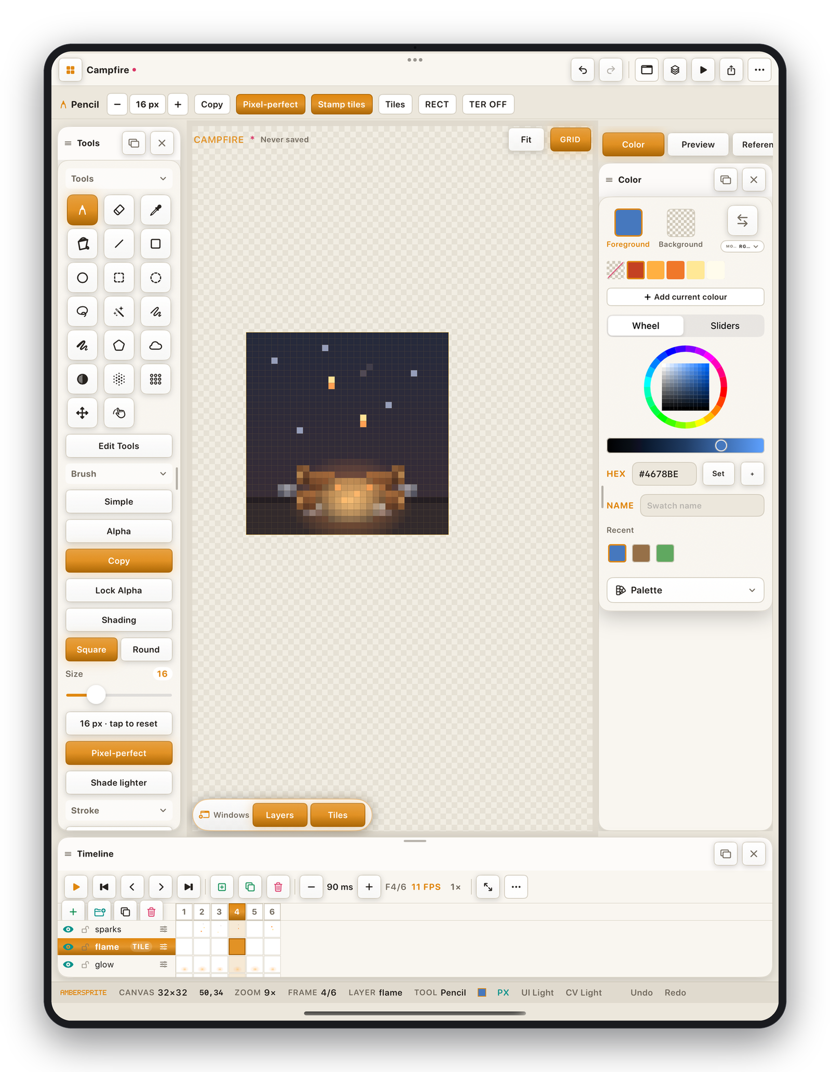This screenshot has height=1072, width=830.
Task: Select the Cloud shape tool
Action: (x=155, y=345)
